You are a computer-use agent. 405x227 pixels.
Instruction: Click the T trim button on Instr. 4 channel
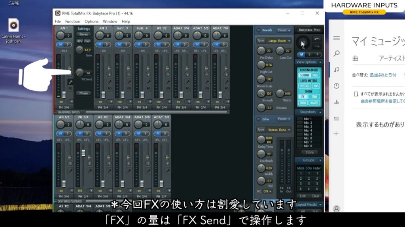(x=148, y=74)
